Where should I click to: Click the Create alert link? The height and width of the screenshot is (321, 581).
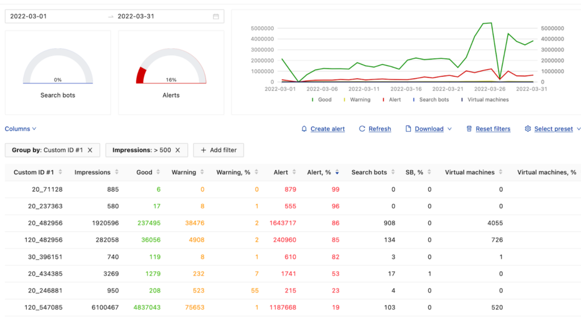pos(327,129)
